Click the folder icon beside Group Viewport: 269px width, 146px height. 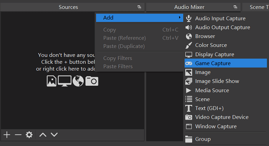[x=189, y=139]
